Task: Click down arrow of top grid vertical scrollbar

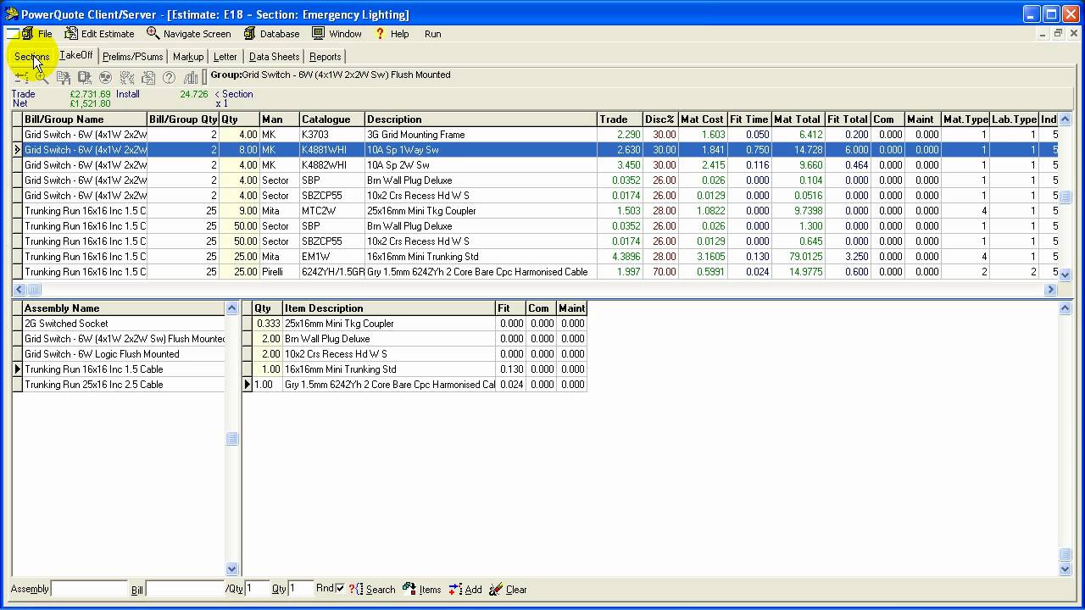Action: [1066, 274]
